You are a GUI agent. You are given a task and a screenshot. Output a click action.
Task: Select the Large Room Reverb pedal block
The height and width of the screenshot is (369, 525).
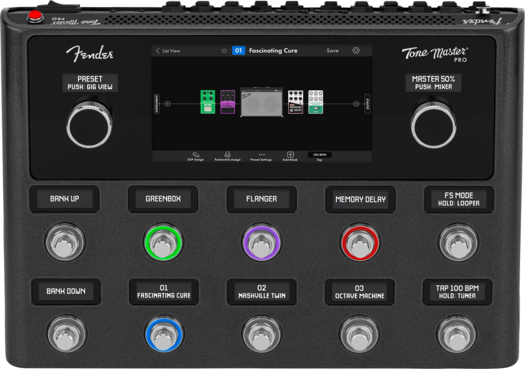click(x=316, y=101)
